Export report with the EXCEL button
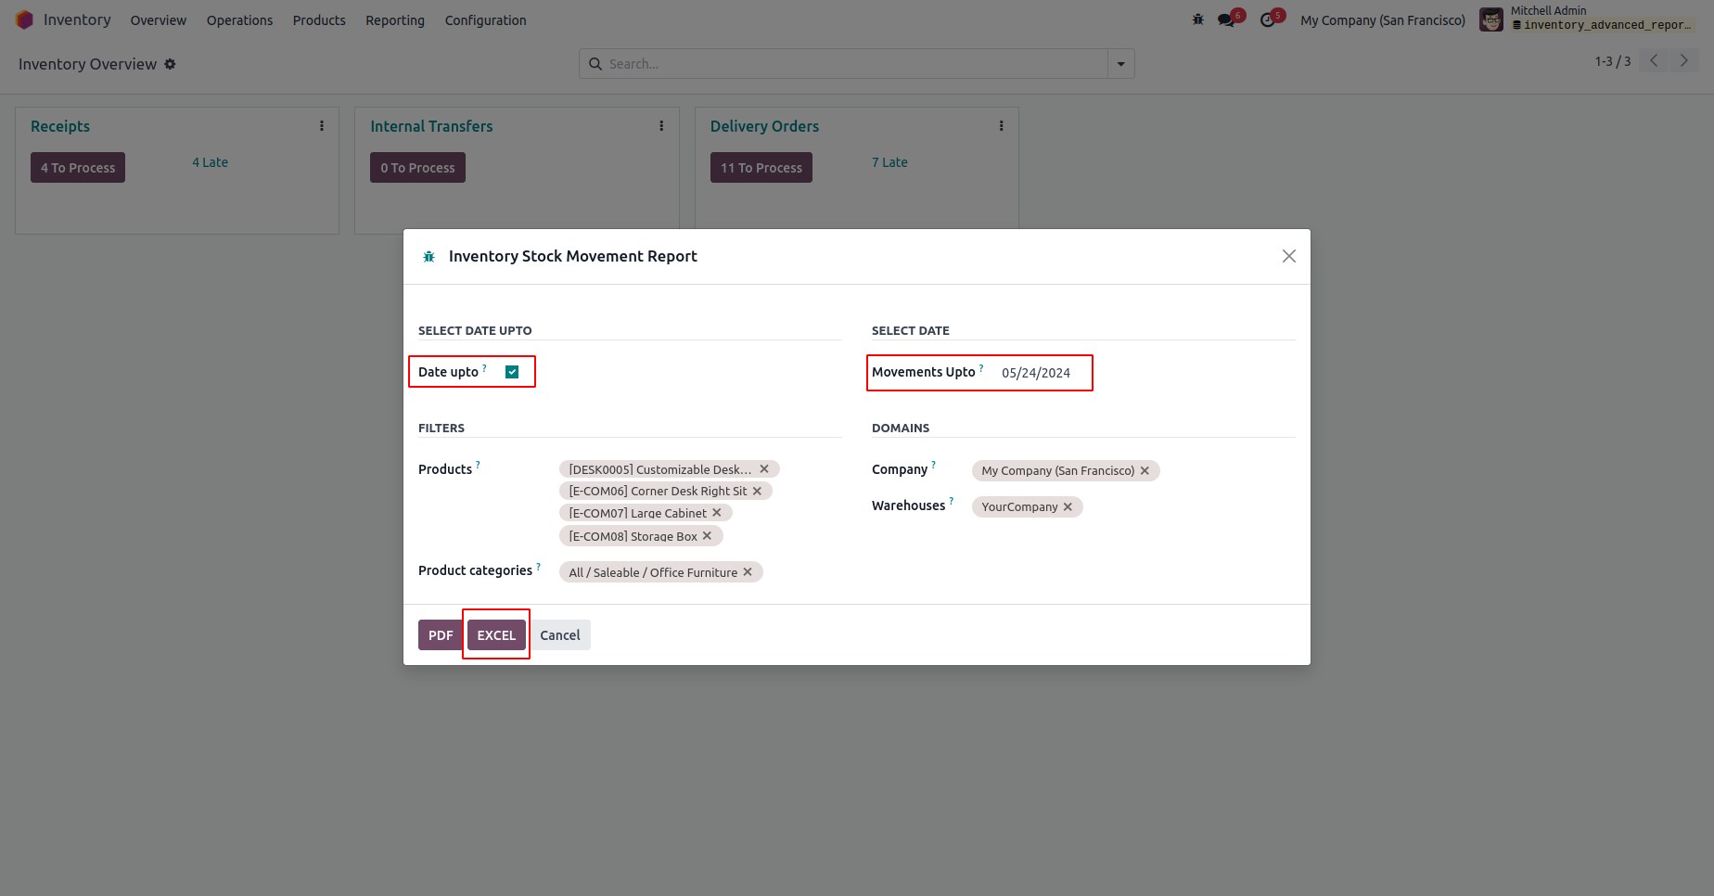This screenshot has height=896, width=1714. pyautogui.click(x=496, y=635)
